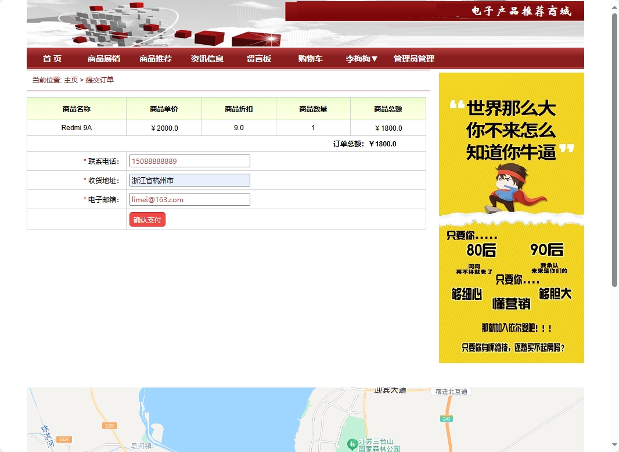Click the Redmi 9A product name cell
The height and width of the screenshot is (452, 619).
76,127
